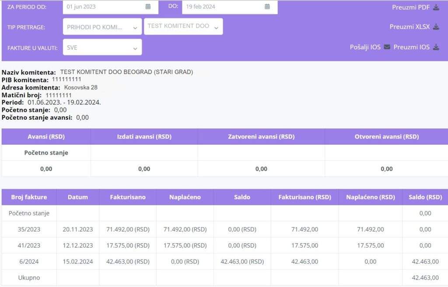
Task: Click the Naplaćeno (RSD) column header
Action: 370,197
